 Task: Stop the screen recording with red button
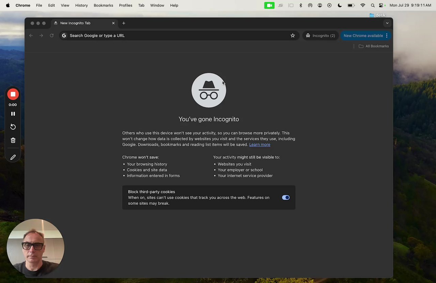pyautogui.click(x=13, y=94)
